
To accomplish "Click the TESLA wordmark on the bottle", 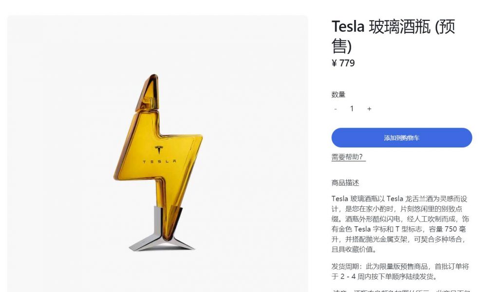I will click(159, 162).
